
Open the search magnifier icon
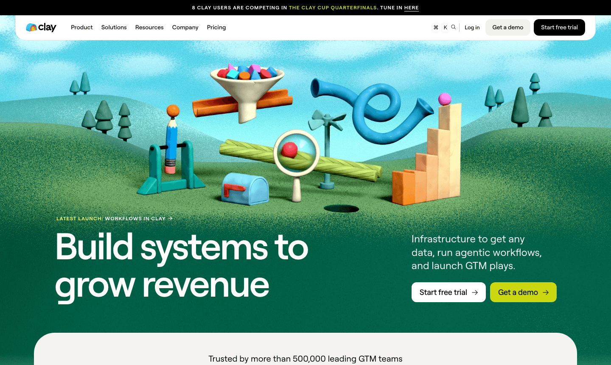454,27
